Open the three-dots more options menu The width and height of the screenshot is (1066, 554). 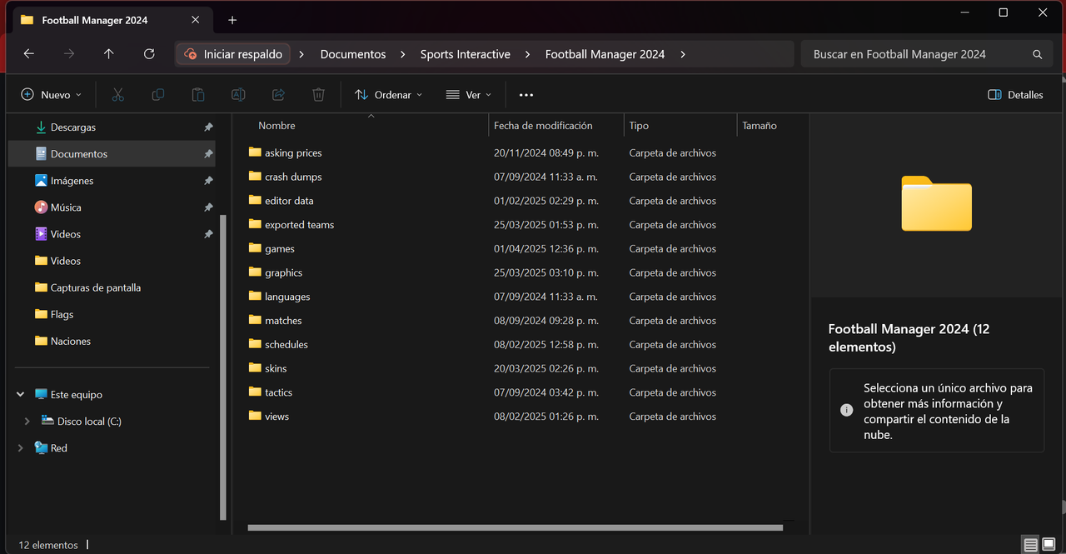pyautogui.click(x=526, y=95)
